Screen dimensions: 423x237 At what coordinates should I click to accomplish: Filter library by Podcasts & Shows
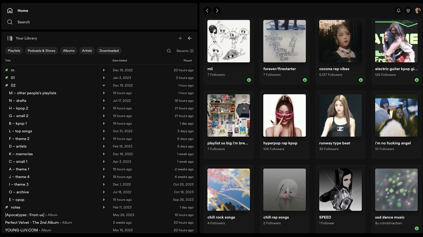[42, 51]
